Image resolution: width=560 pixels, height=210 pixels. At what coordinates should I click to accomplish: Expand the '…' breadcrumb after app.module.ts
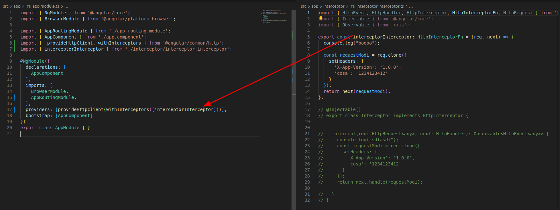66,6
